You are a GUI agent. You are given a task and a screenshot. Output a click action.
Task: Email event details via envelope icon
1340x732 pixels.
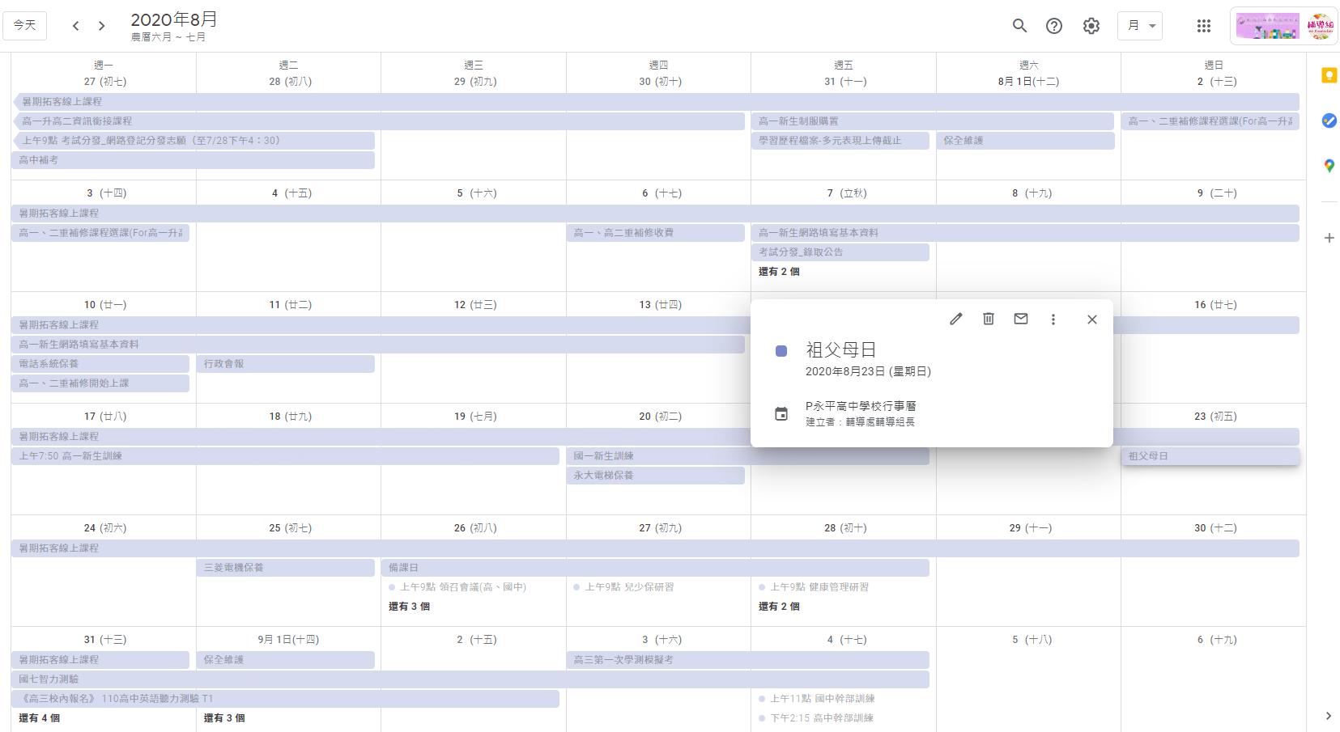1021,319
